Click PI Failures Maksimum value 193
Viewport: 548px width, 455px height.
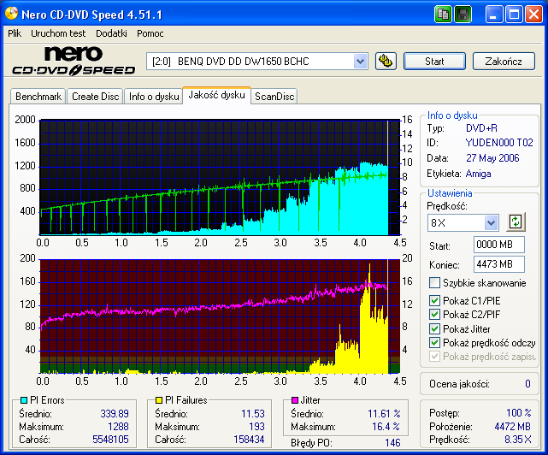click(x=256, y=427)
